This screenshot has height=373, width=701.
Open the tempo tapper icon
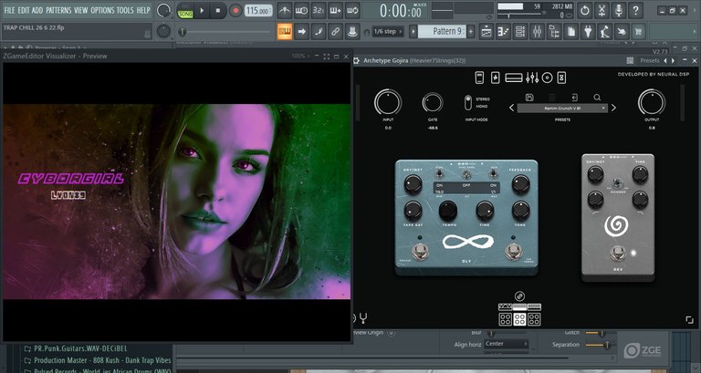pos(605,32)
